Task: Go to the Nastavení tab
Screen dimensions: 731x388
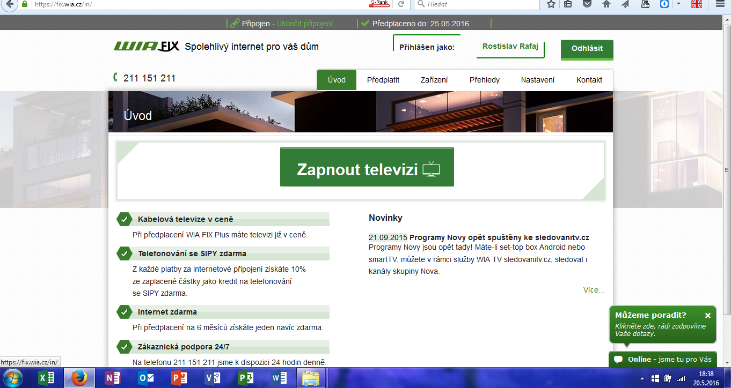Action: tap(538, 80)
